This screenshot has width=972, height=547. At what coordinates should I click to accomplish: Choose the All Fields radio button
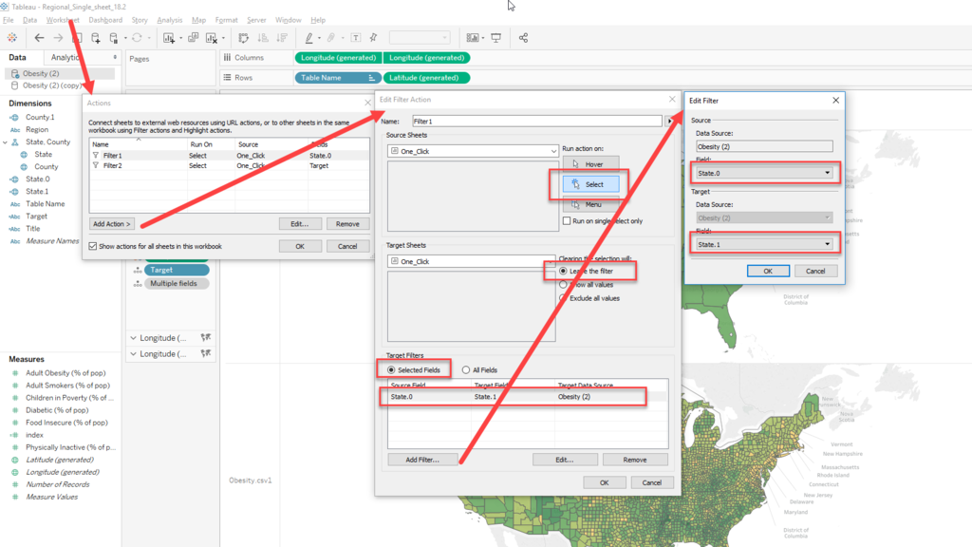[x=465, y=369]
